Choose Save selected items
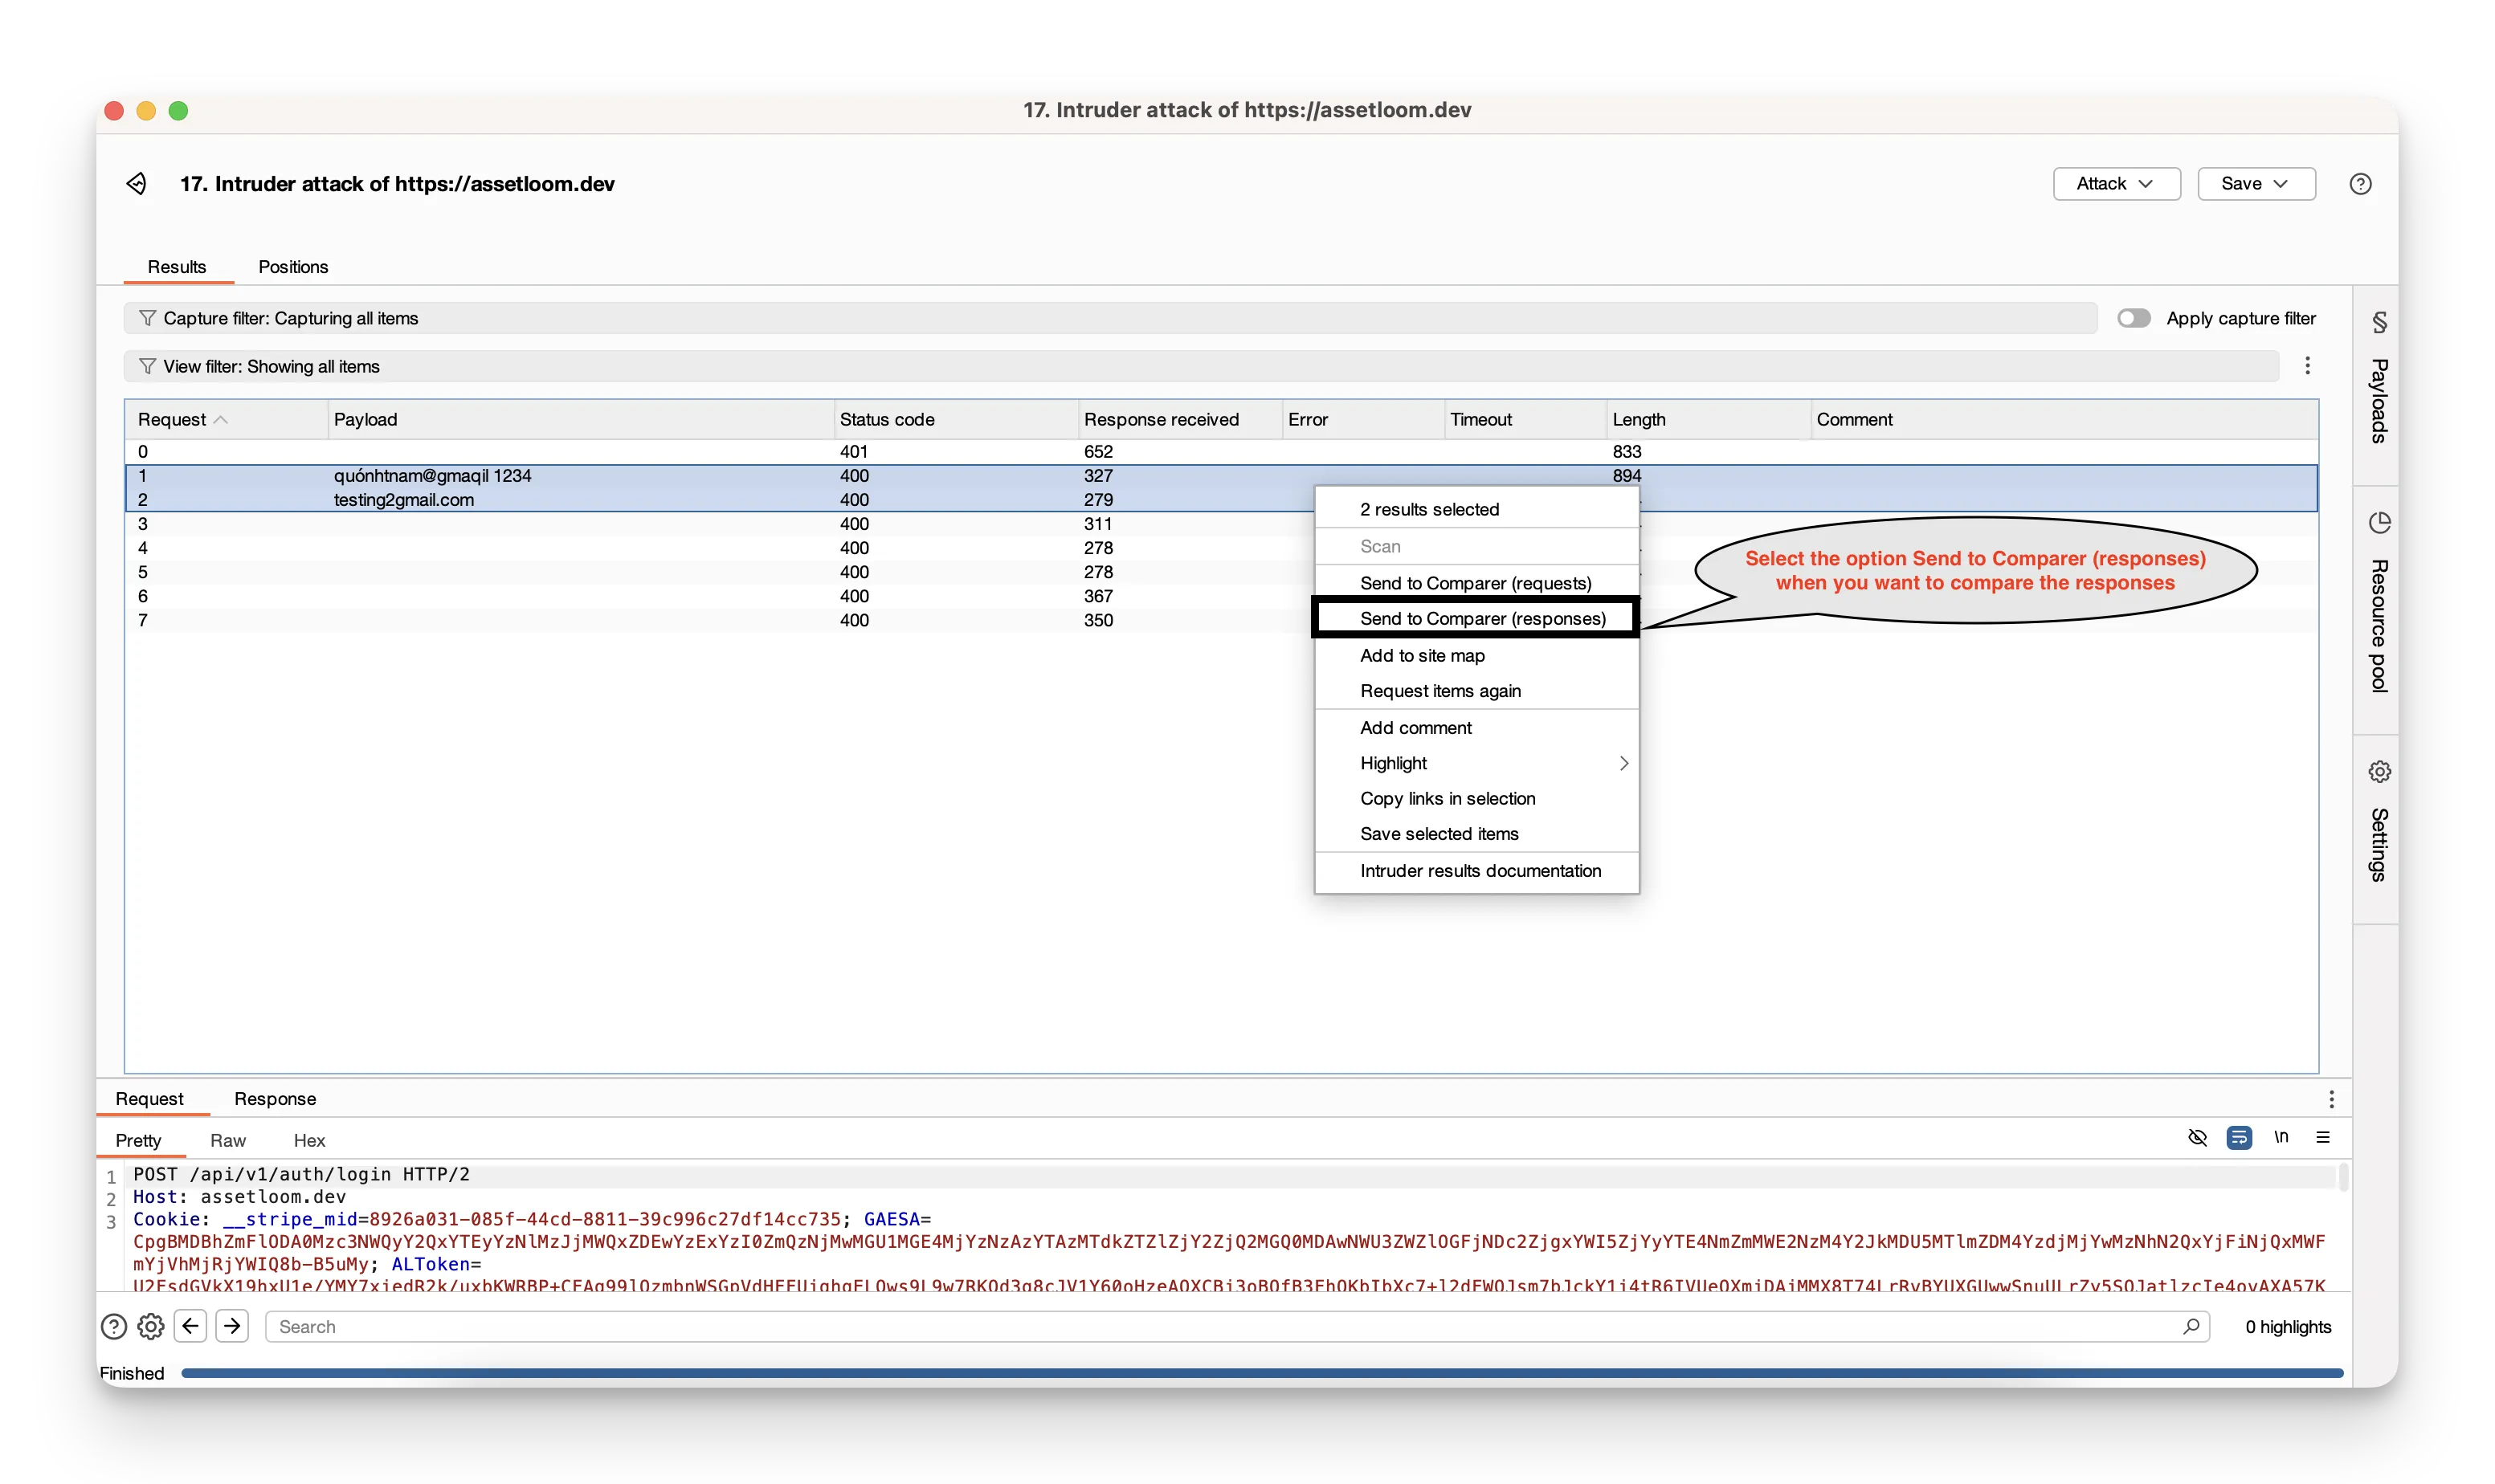 tap(1476, 834)
